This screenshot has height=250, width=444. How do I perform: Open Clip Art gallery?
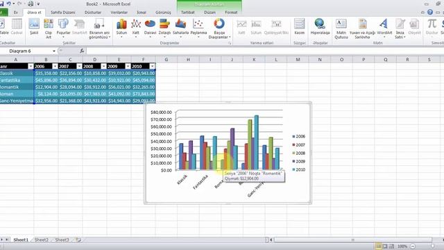point(49,28)
